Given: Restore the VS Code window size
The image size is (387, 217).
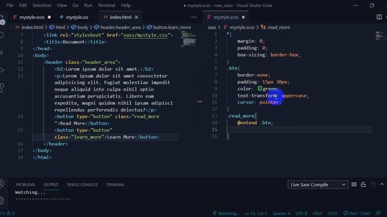Looking at the screenshot, I should [x=372, y=5].
